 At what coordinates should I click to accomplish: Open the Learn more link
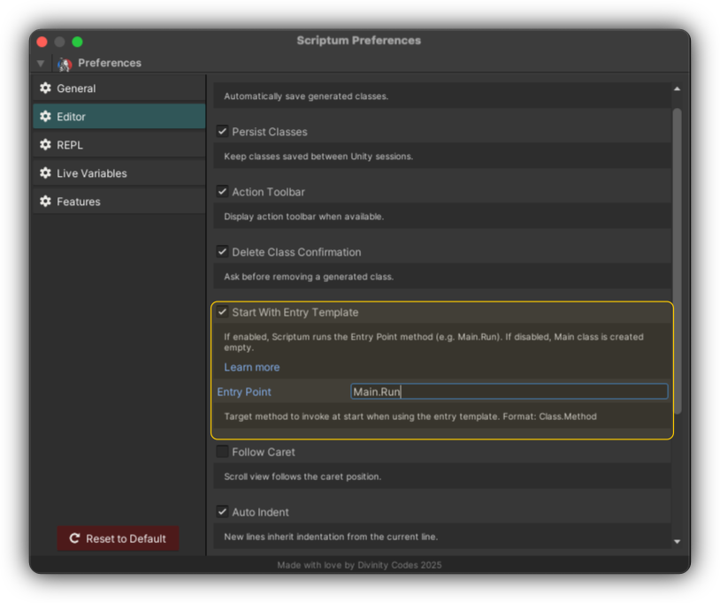pyautogui.click(x=251, y=367)
